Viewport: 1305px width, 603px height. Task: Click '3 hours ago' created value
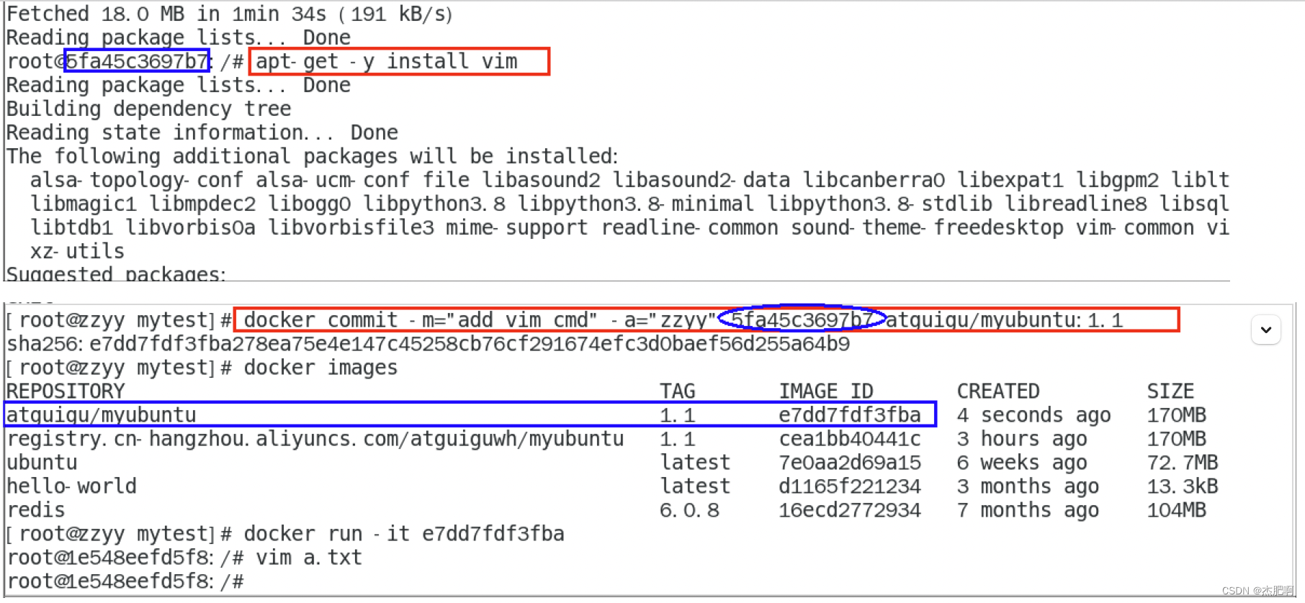tap(1022, 439)
